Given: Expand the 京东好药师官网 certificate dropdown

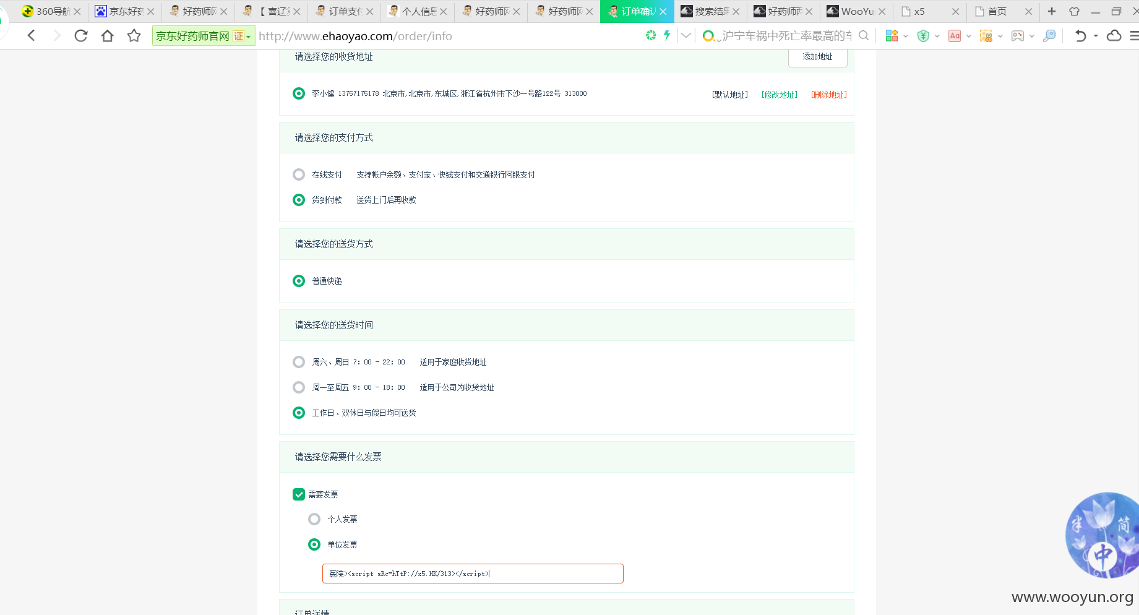Looking at the screenshot, I should [248, 37].
